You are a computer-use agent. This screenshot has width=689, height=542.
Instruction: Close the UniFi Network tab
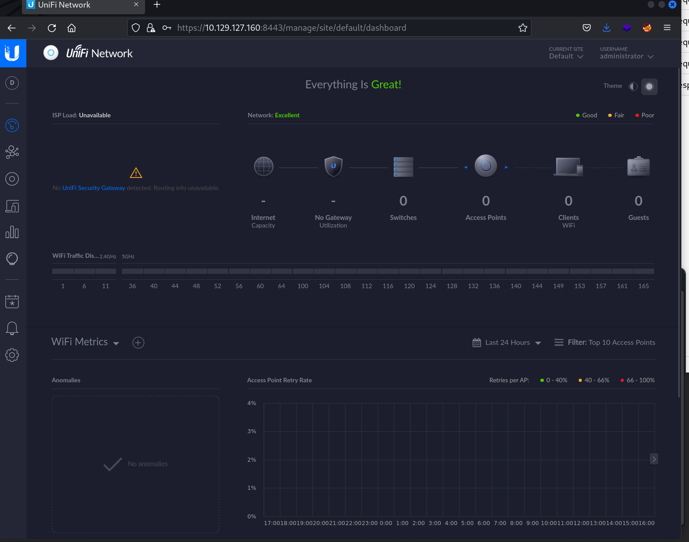pos(136,4)
